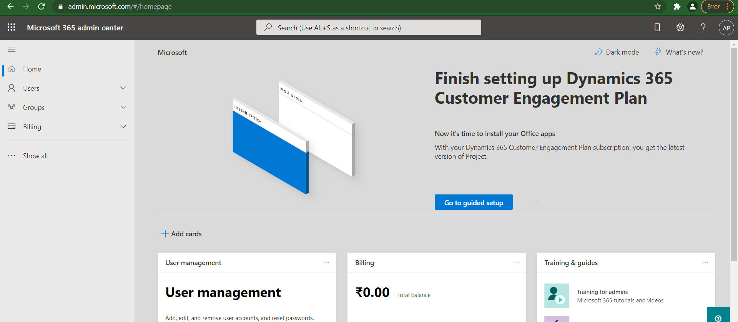The width and height of the screenshot is (738, 322).
Task: Open the floating help widget button
Action: [718, 315]
